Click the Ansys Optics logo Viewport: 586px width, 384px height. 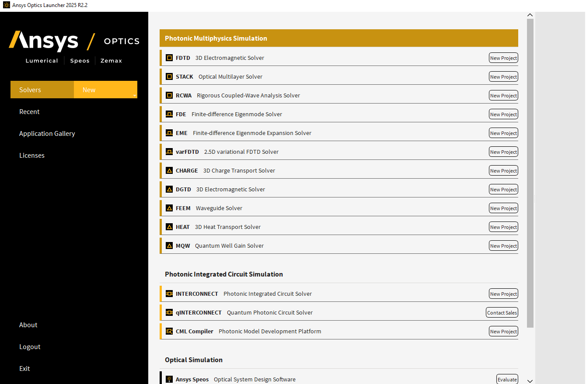74,47
